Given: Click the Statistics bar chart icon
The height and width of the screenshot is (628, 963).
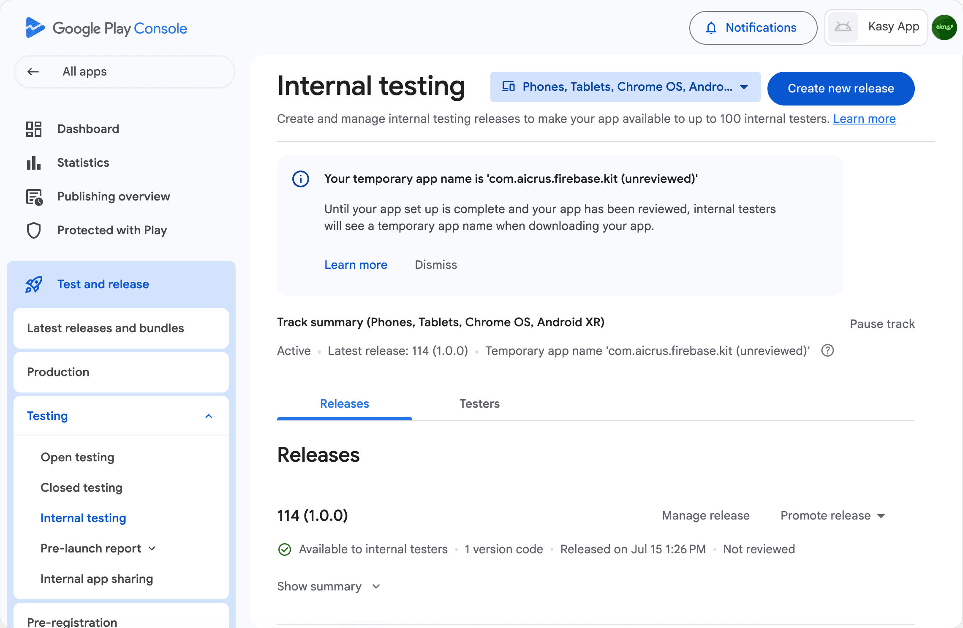Looking at the screenshot, I should click(x=34, y=163).
